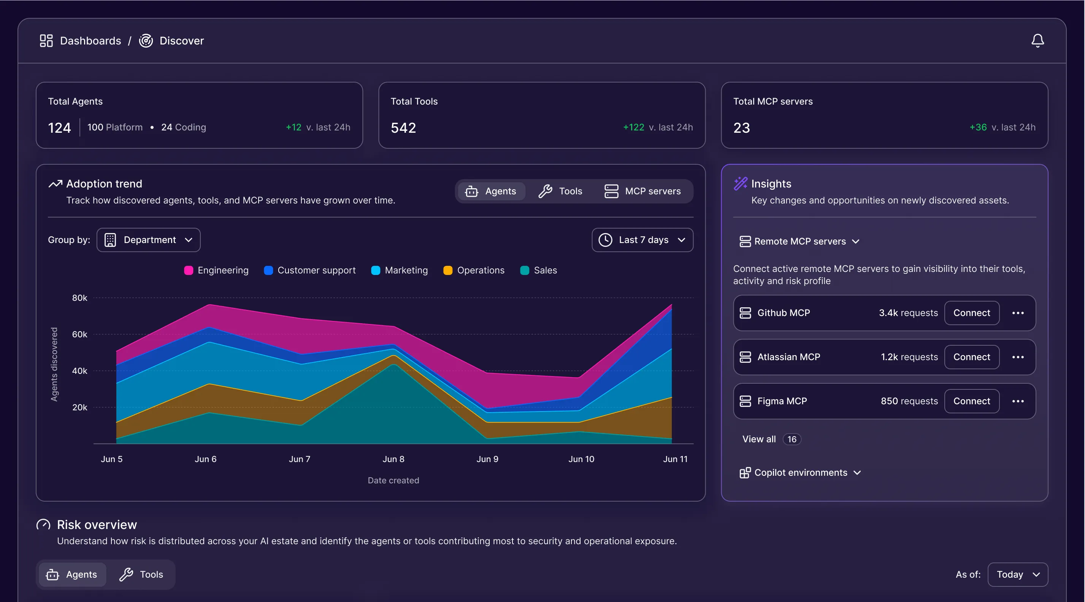
Task: Toggle the Engineering legend series
Action: coord(216,270)
